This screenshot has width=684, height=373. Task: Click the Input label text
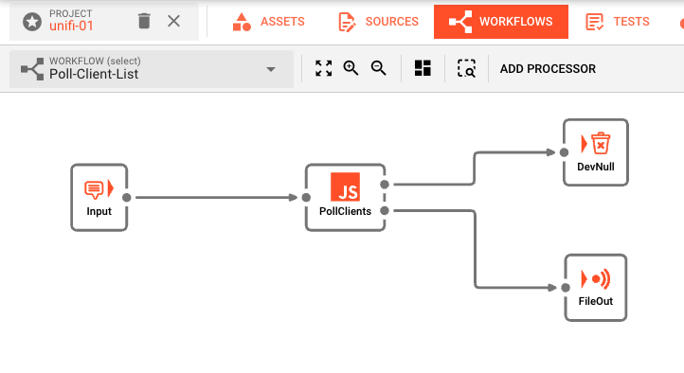coord(99,212)
